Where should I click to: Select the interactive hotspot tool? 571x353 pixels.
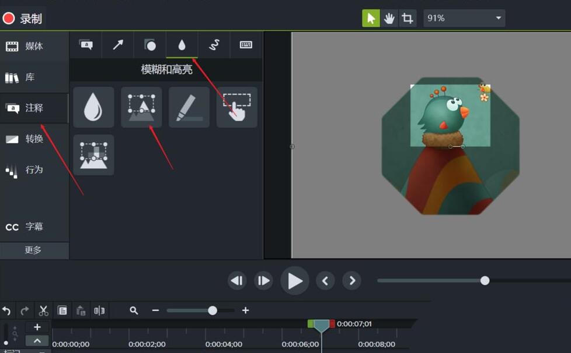pyautogui.click(x=236, y=107)
